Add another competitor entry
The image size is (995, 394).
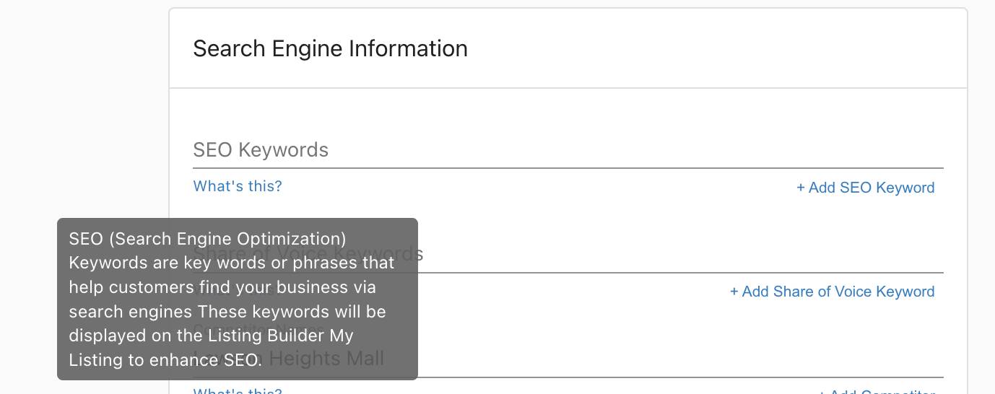pyautogui.click(x=877, y=392)
